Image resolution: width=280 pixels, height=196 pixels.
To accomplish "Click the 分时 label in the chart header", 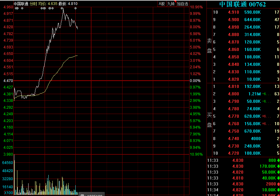I will [33, 4].
